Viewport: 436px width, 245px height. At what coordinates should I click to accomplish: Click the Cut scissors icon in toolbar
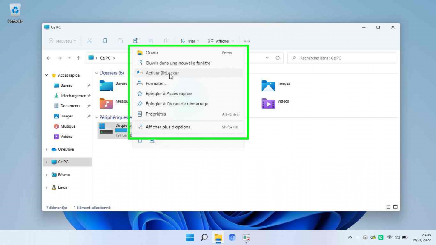coord(89,41)
